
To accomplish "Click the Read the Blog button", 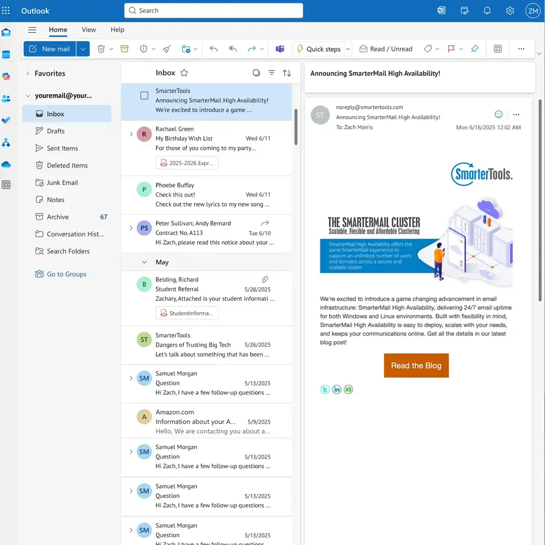I will (x=416, y=365).
